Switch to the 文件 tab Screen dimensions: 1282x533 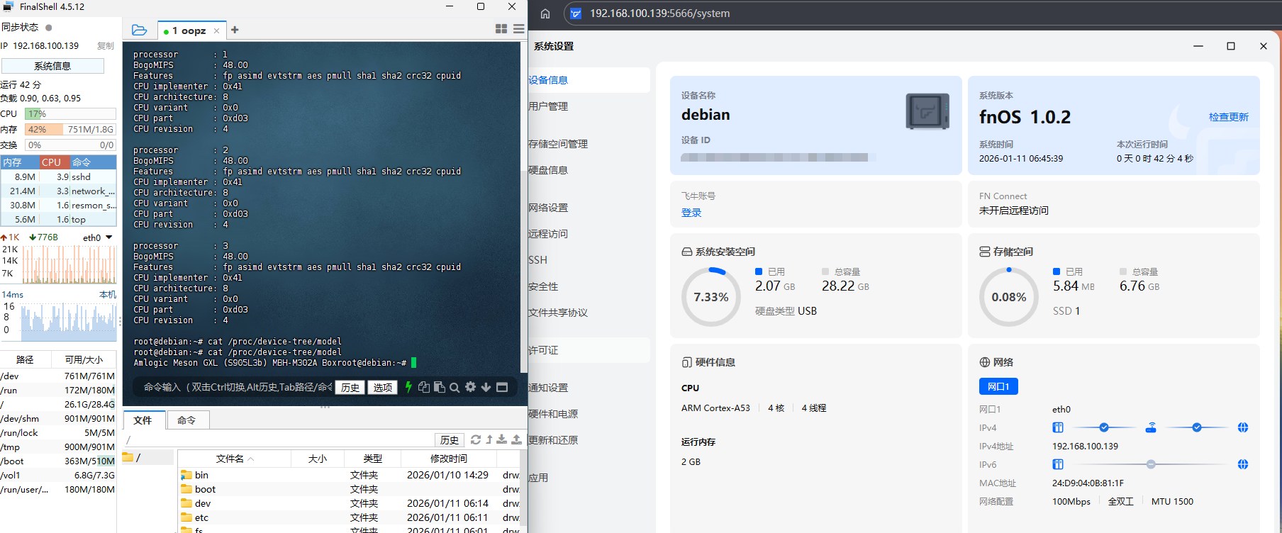click(143, 420)
